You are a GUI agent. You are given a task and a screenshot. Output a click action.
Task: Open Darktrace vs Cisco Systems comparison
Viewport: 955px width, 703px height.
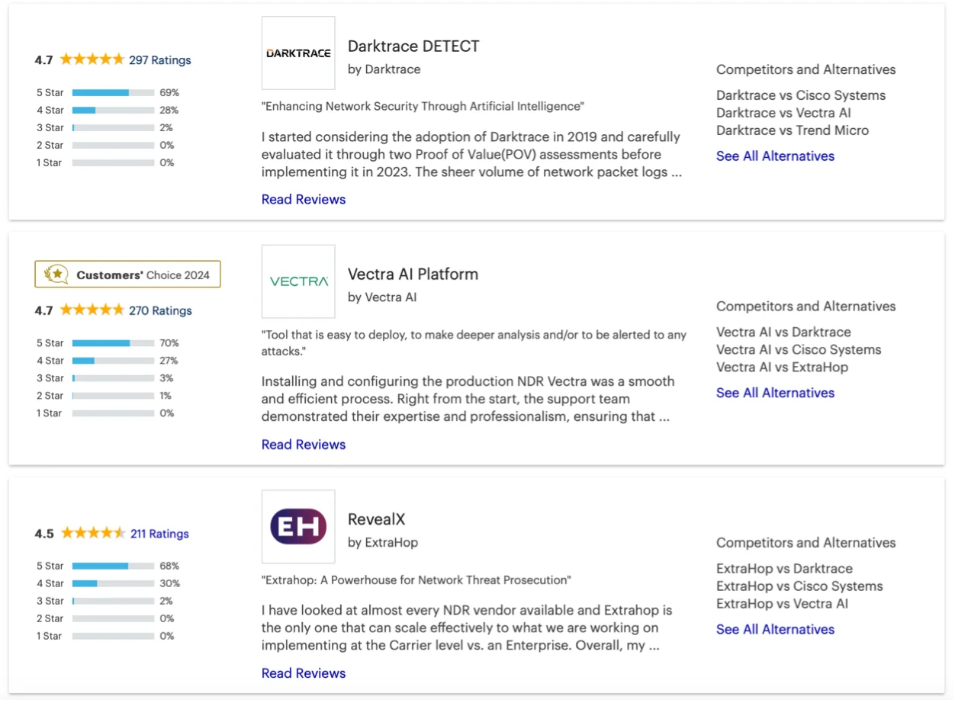click(801, 95)
